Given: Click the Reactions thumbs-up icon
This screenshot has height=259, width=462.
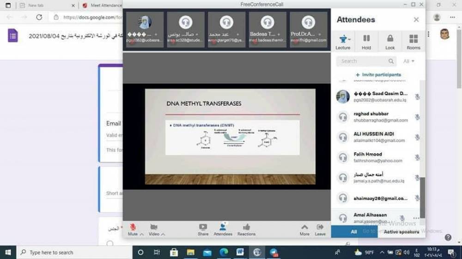Looking at the screenshot, I should [x=246, y=227].
